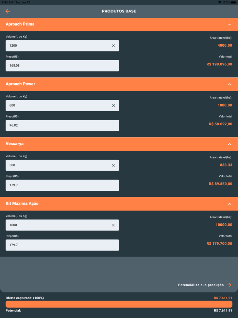The width and height of the screenshot is (238, 318).
Task: Collapse the Kit Máxima Ação section chevron
Action: tap(230, 204)
